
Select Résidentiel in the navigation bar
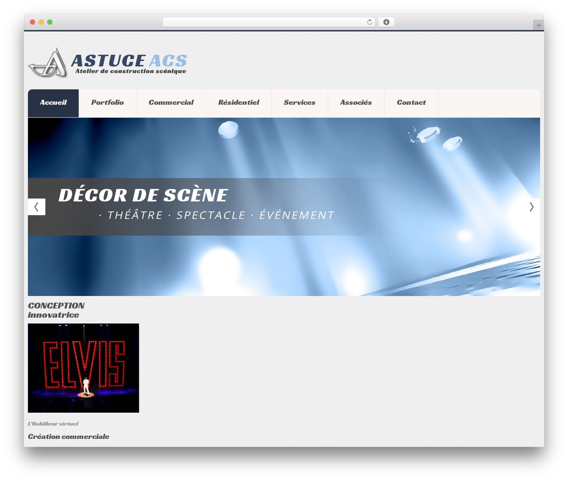tap(239, 103)
